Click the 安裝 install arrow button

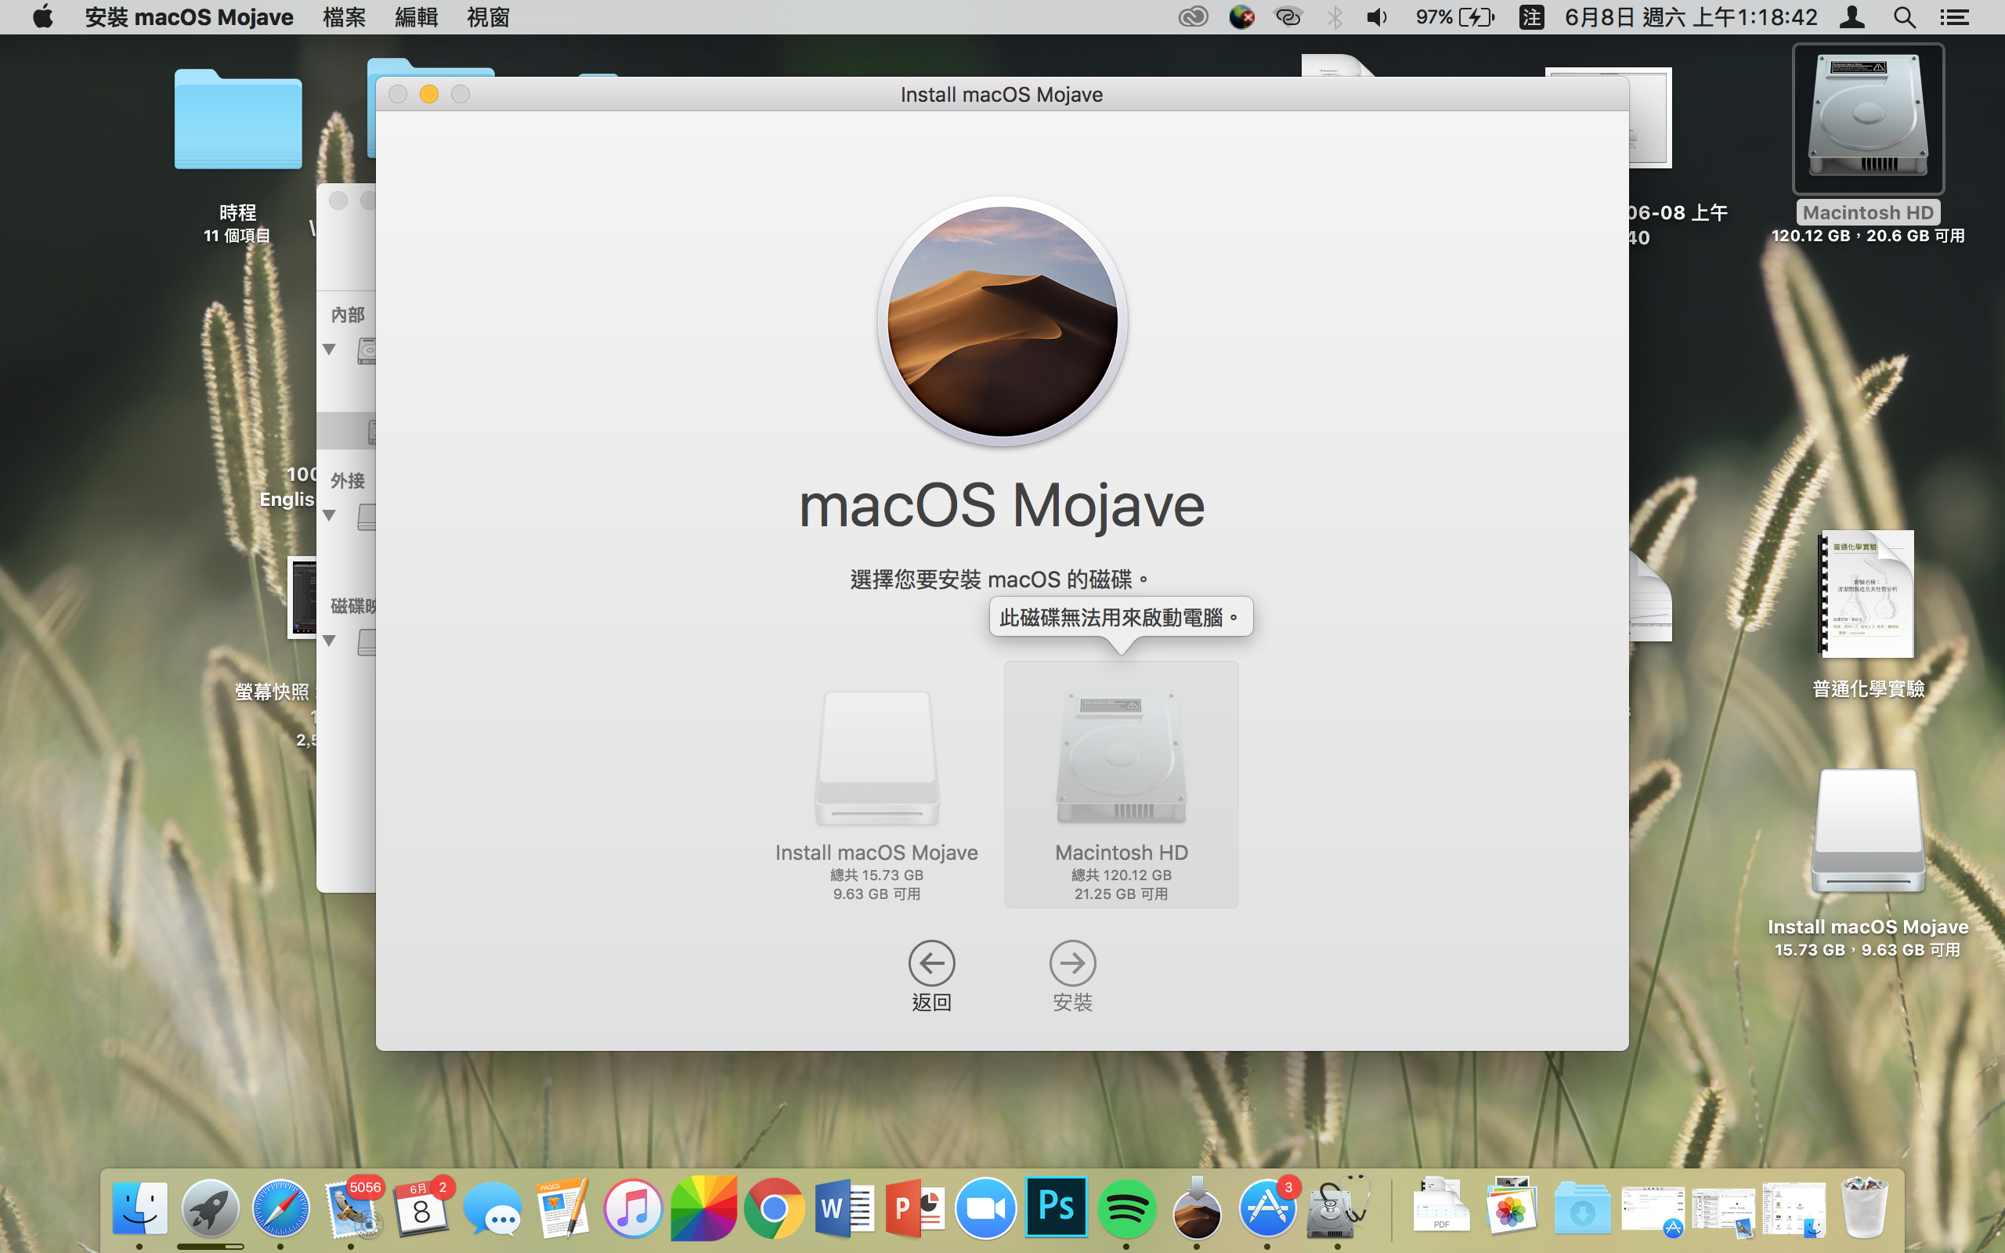coord(1072,963)
